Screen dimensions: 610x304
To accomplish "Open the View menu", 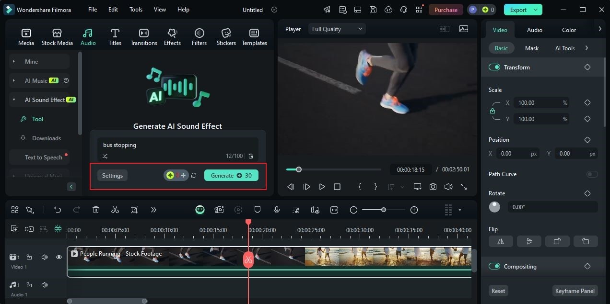I will tap(160, 10).
